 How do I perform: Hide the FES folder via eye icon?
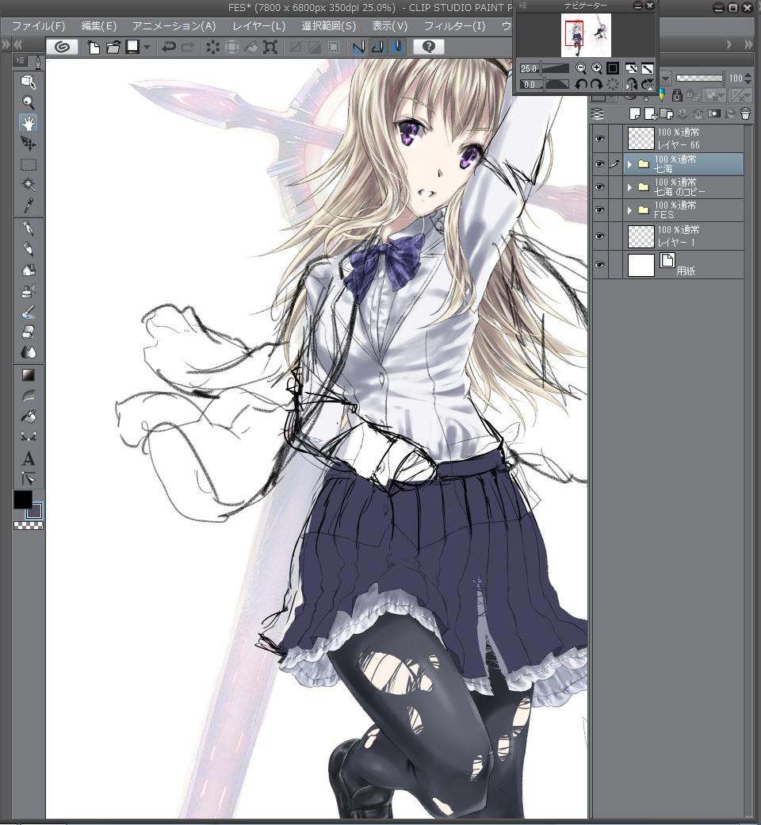point(599,210)
